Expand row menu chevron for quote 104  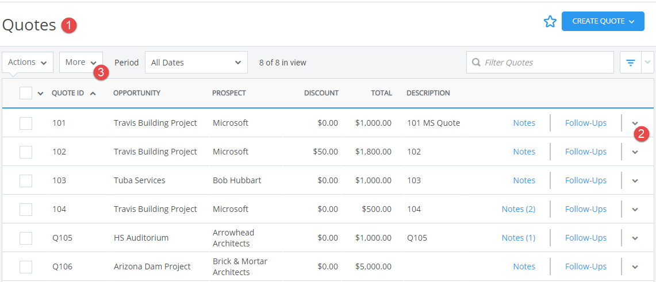tap(635, 209)
